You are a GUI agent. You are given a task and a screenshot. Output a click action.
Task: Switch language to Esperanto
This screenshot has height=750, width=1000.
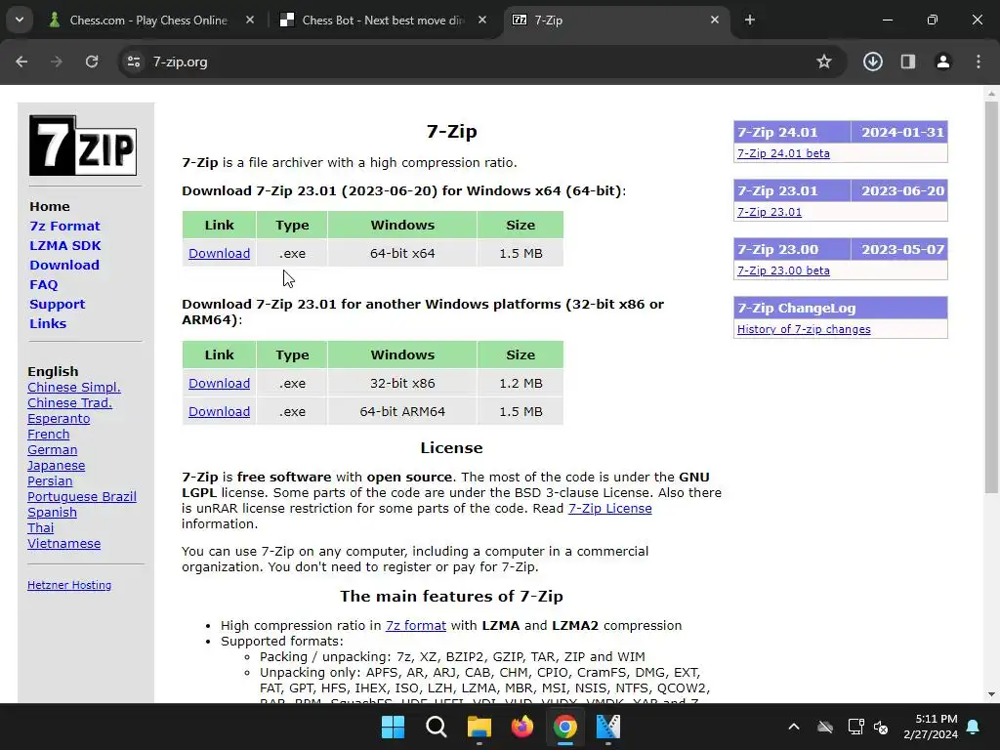59,419
